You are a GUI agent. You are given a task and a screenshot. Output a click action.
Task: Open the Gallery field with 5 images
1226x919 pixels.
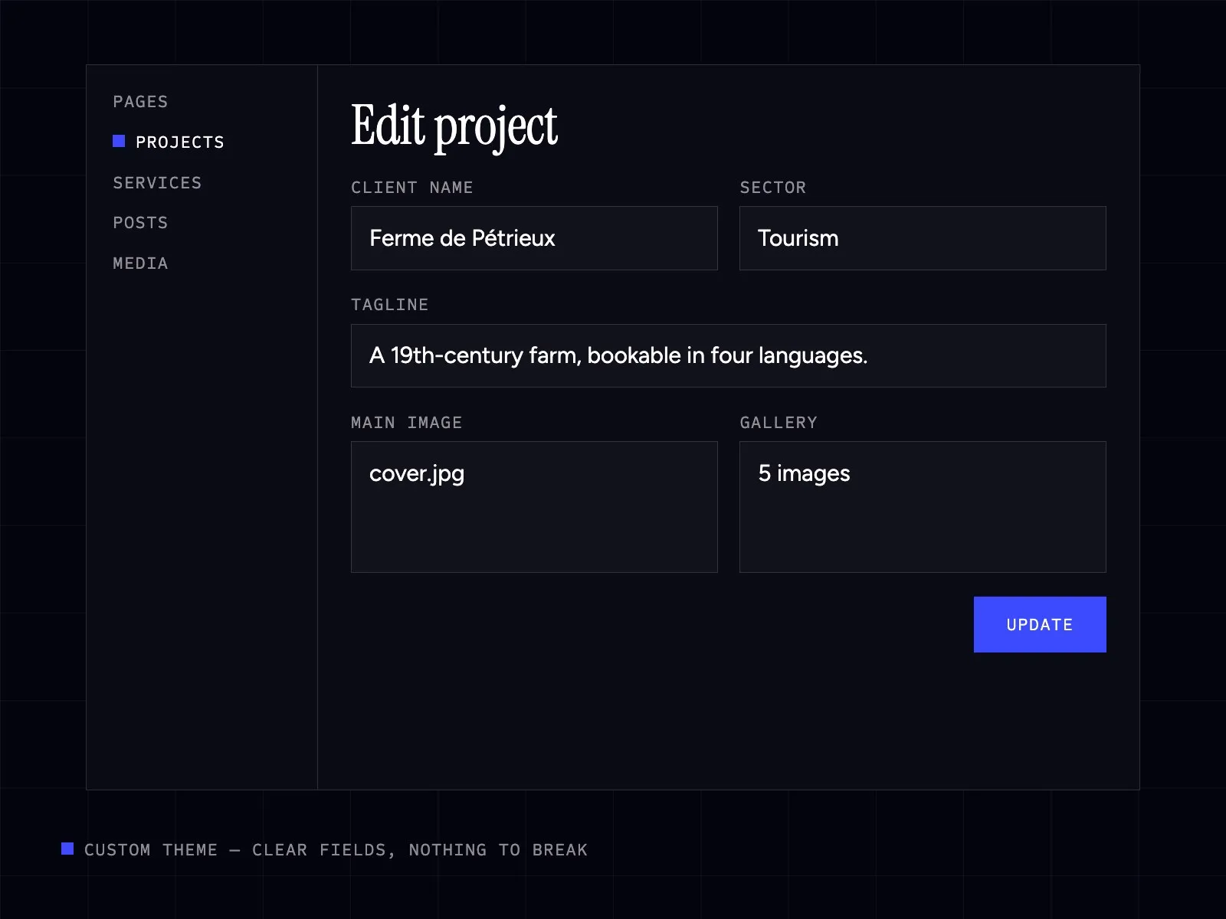[923, 507]
